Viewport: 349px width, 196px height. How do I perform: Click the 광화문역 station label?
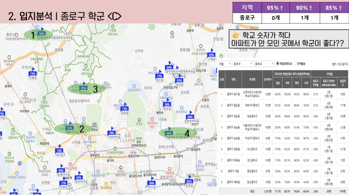(94, 155)
